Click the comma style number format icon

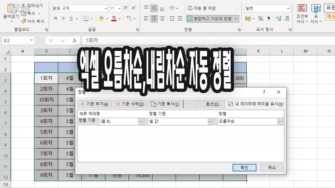269,19
